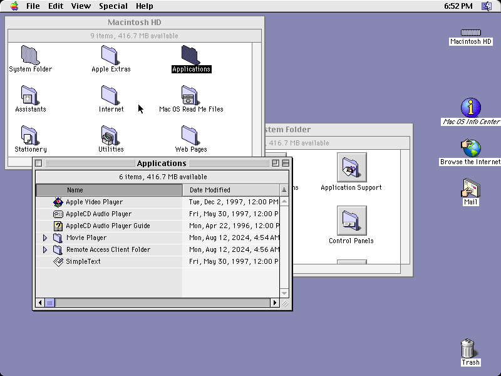Select the 'SimpleText' file name
This screenshot has width=501, height=376.
pos(83,262)
